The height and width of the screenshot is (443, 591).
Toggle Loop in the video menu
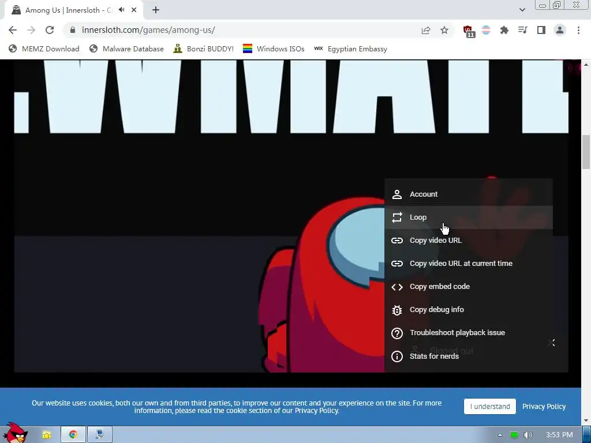(469, 217)
